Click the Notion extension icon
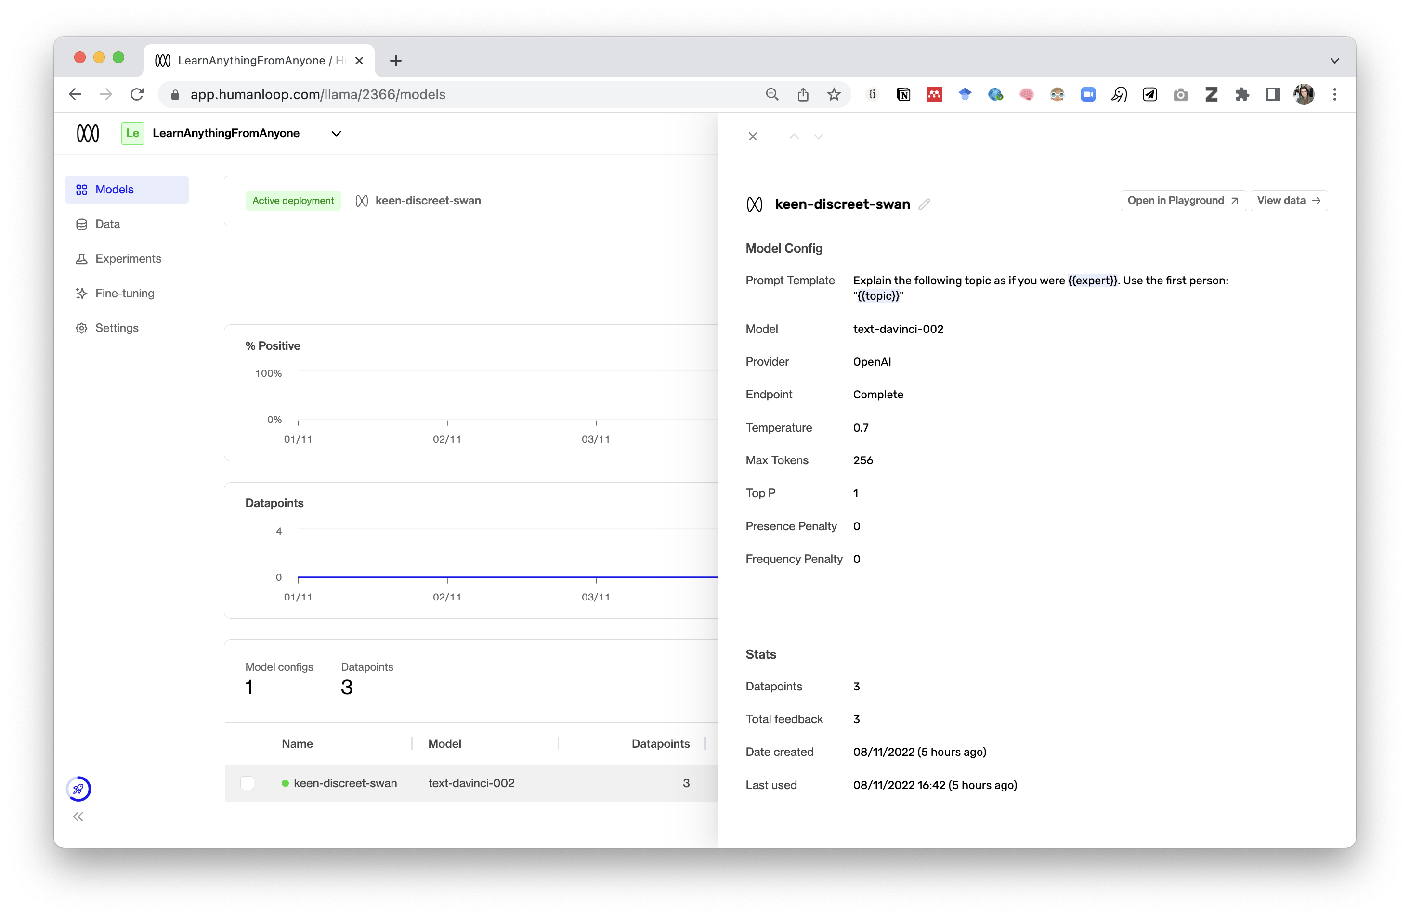The width and height of the screenshot is (1410, 919). (x=903, y=95)
